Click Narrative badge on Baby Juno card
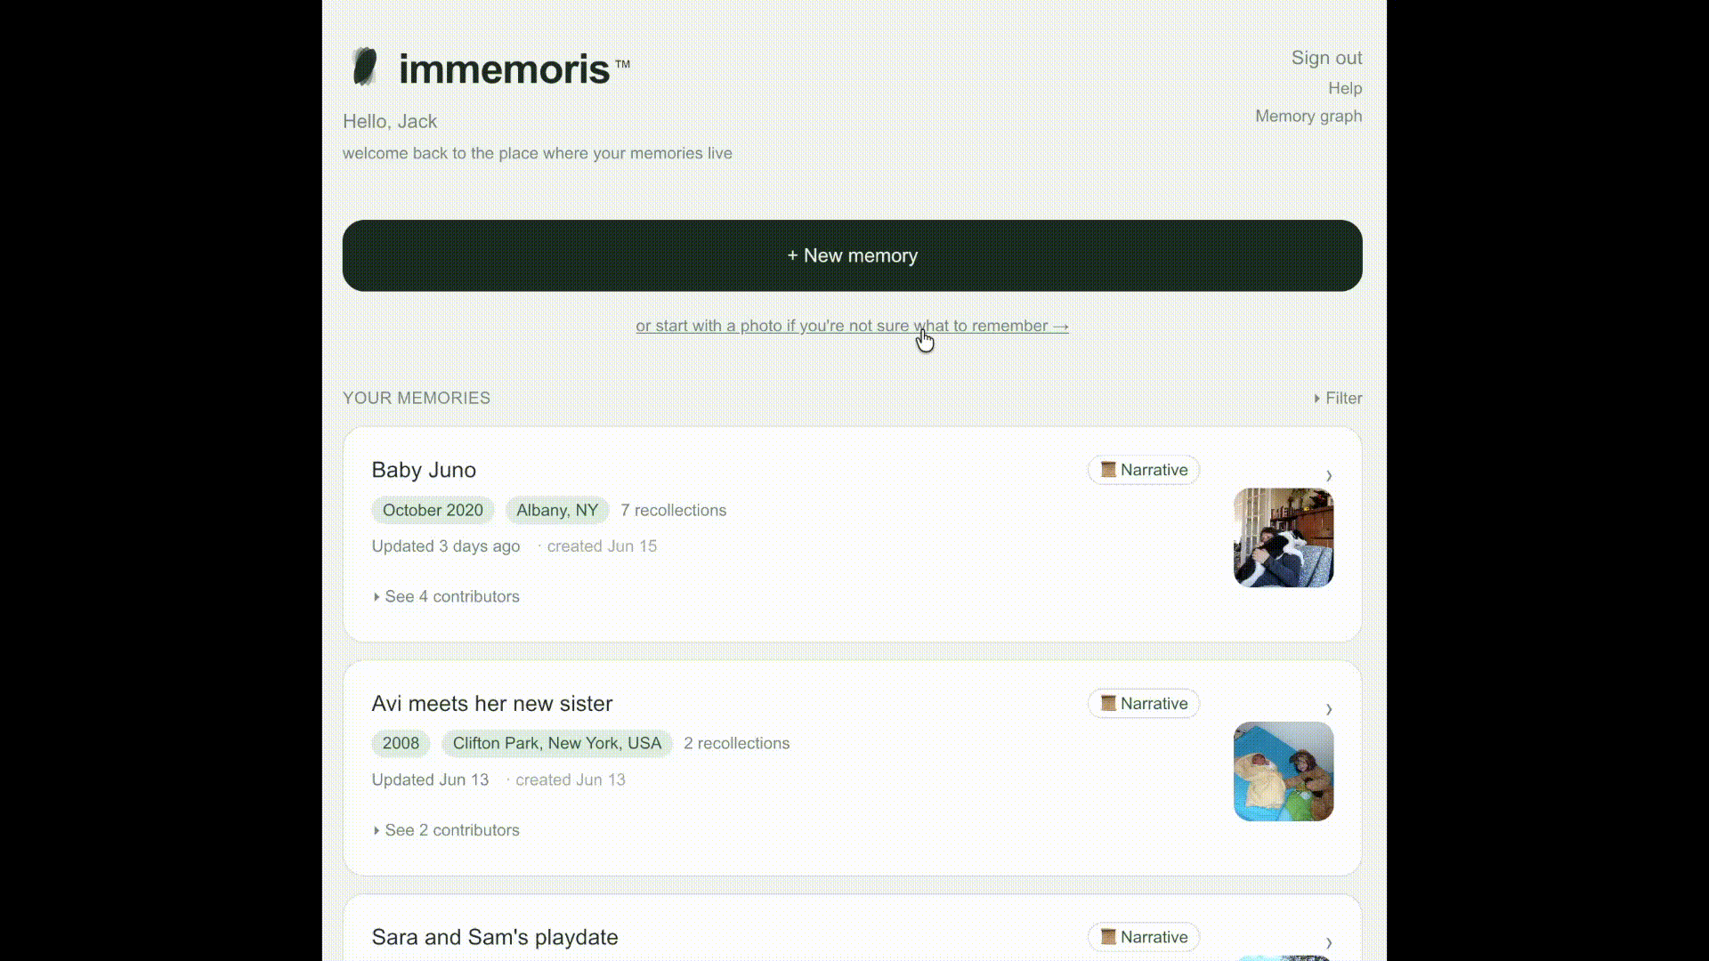Image resolution: width=1709 pixels, height=961 pixels. point(1144,470)
